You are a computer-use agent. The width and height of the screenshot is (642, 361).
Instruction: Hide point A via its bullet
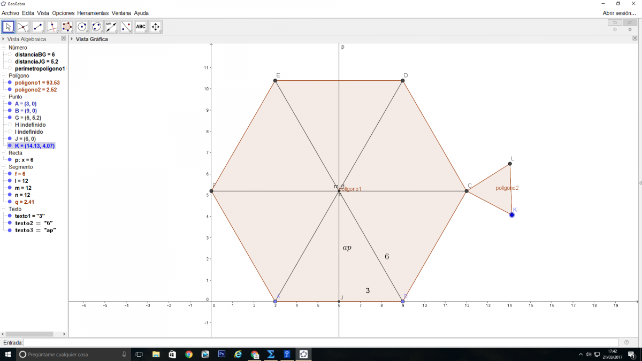tap(10, 104)
